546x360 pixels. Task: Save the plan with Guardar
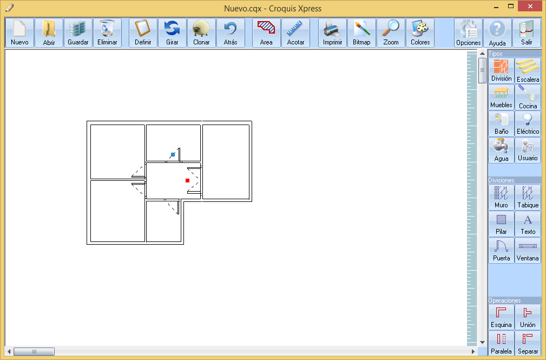[x=78, y=33]
